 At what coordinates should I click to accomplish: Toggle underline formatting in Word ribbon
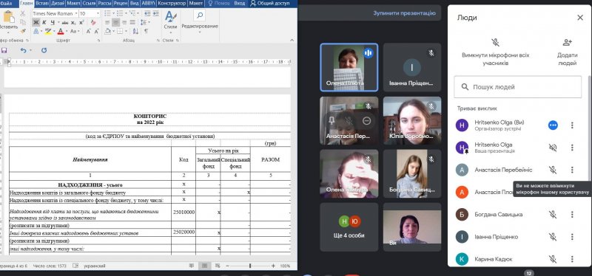coord(53,23)
